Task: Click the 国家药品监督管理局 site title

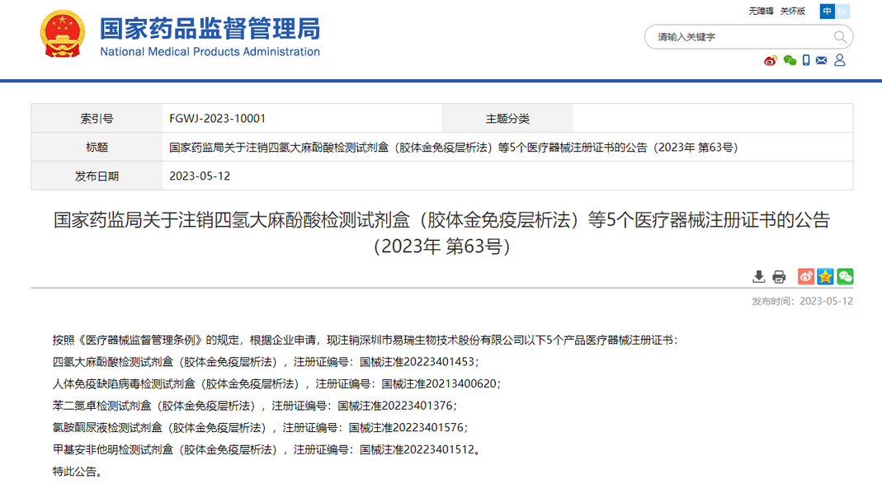Action: 210,30
